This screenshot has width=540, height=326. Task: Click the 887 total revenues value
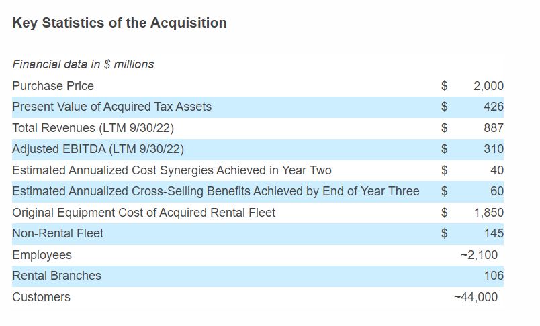click(494, 128)
